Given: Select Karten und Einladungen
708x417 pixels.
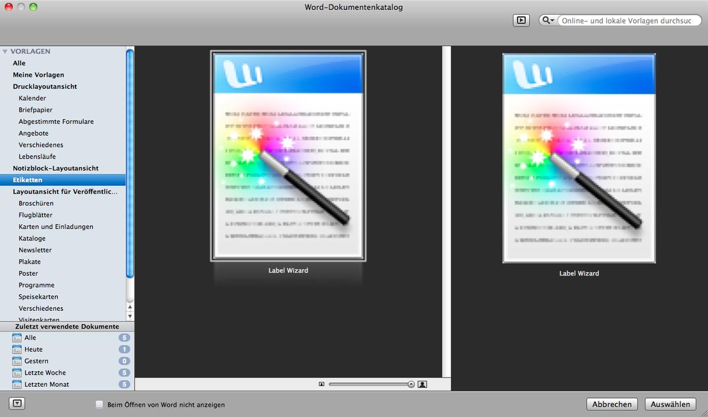Looking at the screenshot, I should (x=56, y=226).
